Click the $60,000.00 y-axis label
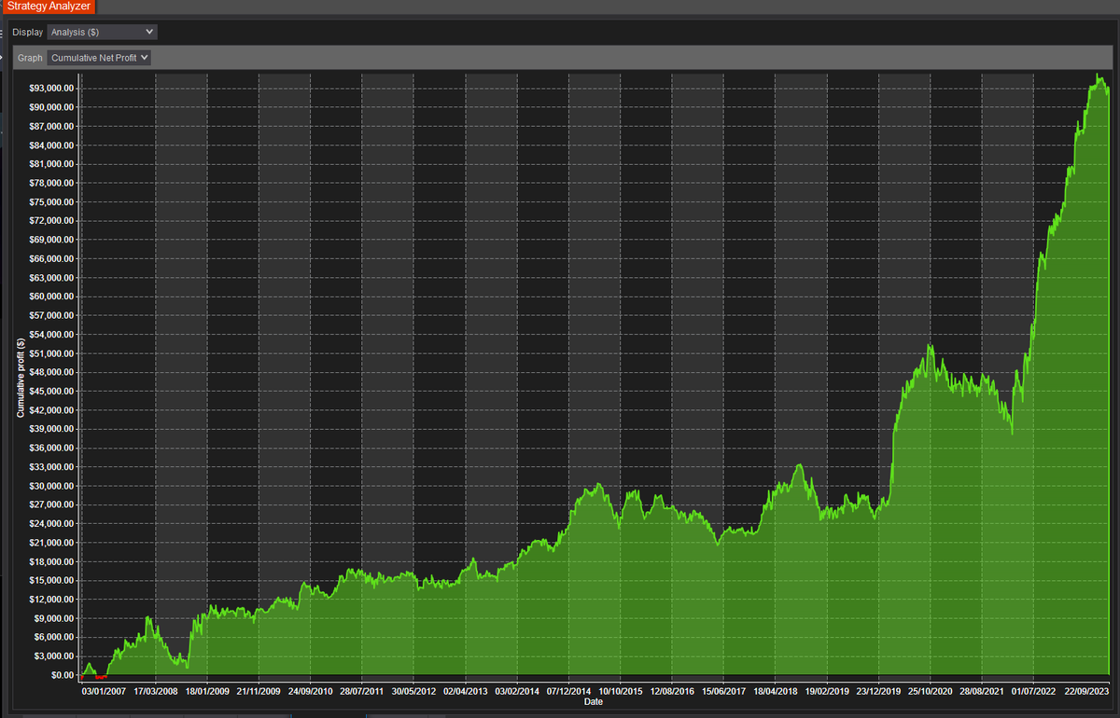This screenshot has height=718, width=1120. (x=52, y=297)
